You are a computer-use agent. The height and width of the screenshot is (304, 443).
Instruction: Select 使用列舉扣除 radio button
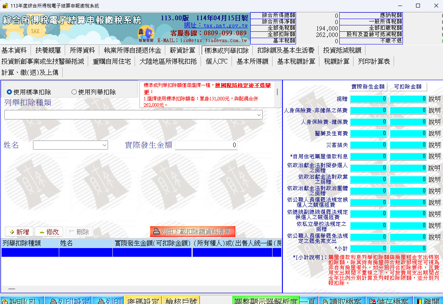click(74, 92)
